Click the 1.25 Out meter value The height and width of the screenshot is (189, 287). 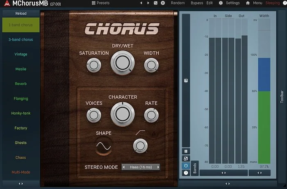(241, 166)
